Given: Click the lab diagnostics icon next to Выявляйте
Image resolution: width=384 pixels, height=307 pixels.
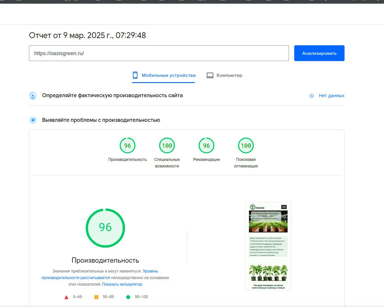Looking at the screenshot, I should (x=33, y=120).
